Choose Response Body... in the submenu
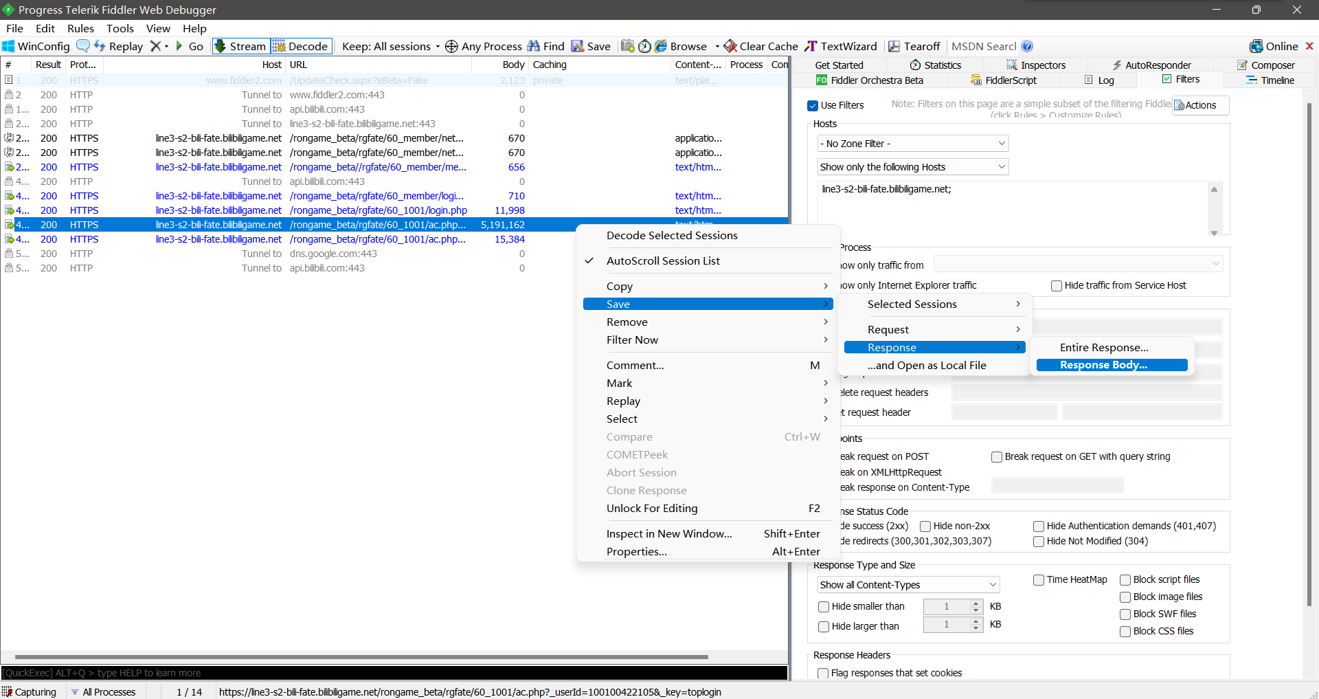 (x=1112, y=365)
